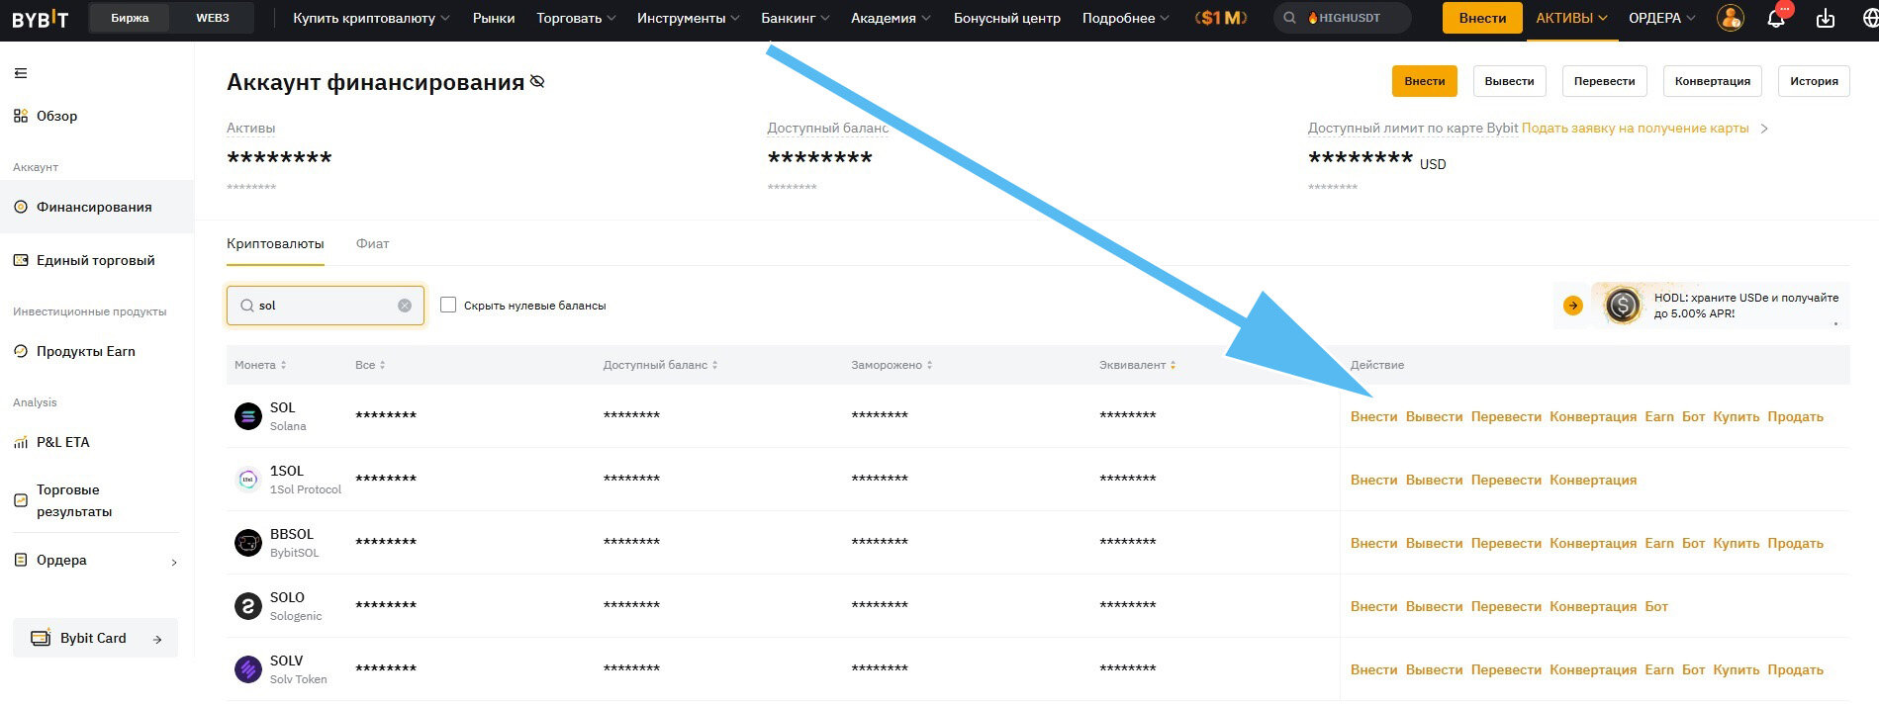1879x707 pixels.
Task: Toggle balance visibility eye icon
Action: click(x=537, y=81)
